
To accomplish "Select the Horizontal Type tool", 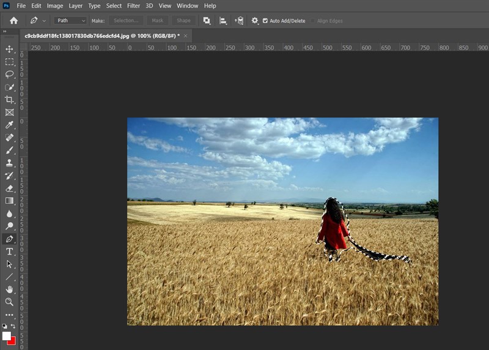I will pyautogui.click(x=9, y=251).
